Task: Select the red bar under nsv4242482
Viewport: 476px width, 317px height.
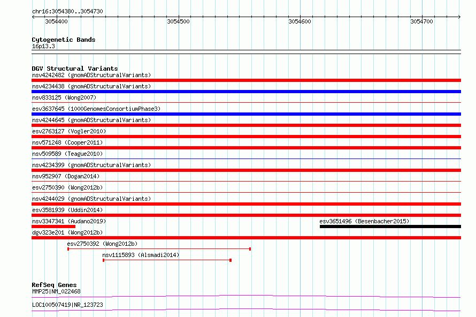Action: (246, 80)
